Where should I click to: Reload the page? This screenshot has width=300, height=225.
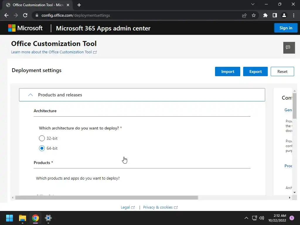[x=25, y=15]
